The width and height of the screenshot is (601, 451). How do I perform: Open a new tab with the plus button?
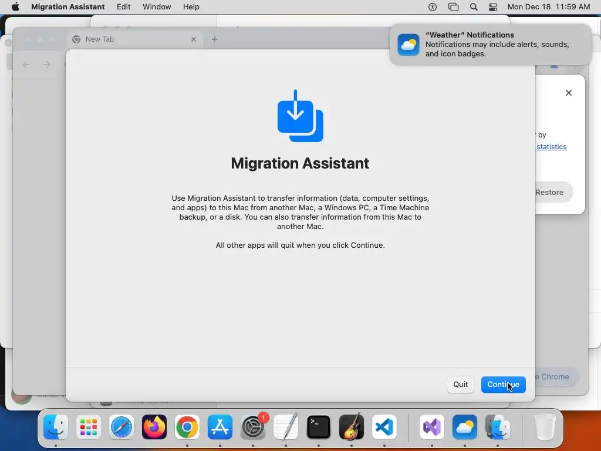pyautogui.click(x=215, y=39)
